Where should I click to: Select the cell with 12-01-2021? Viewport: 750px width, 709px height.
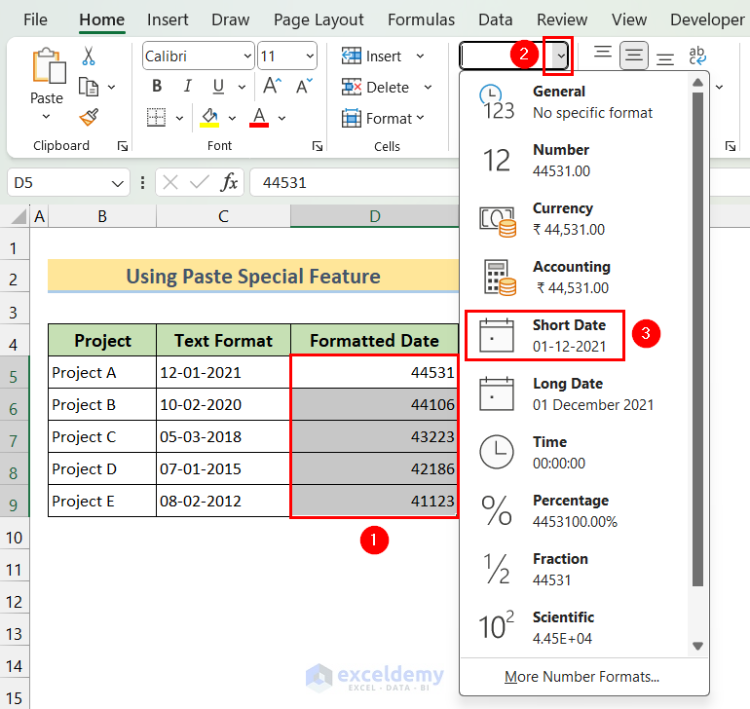point(223,372)
